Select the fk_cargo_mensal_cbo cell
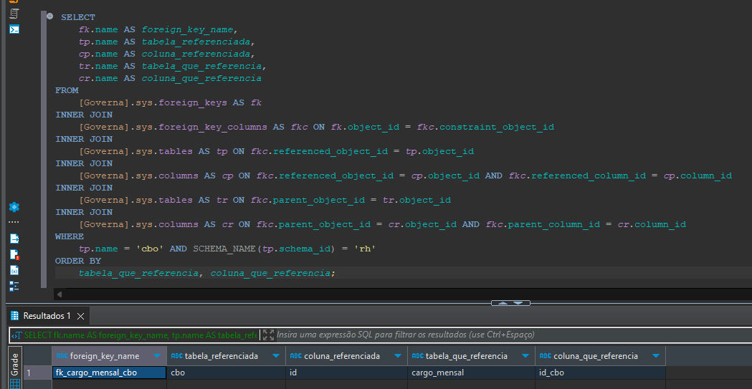The image size is (752, 389). point(110,373)
